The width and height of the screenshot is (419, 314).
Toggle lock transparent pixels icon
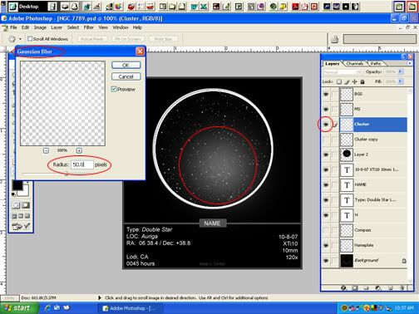(x=339, y=81)
